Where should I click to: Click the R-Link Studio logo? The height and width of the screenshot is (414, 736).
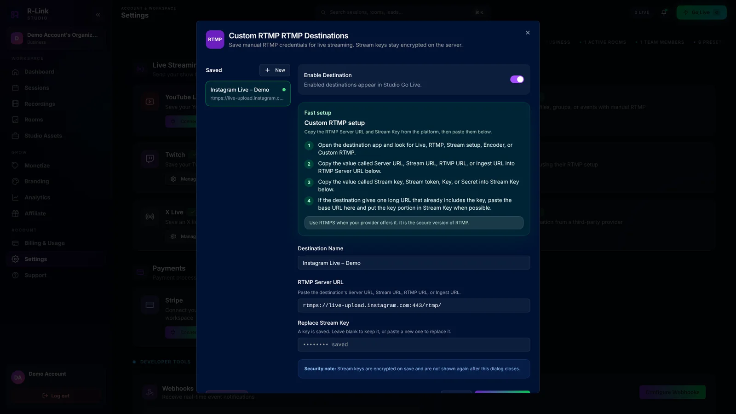15,14
